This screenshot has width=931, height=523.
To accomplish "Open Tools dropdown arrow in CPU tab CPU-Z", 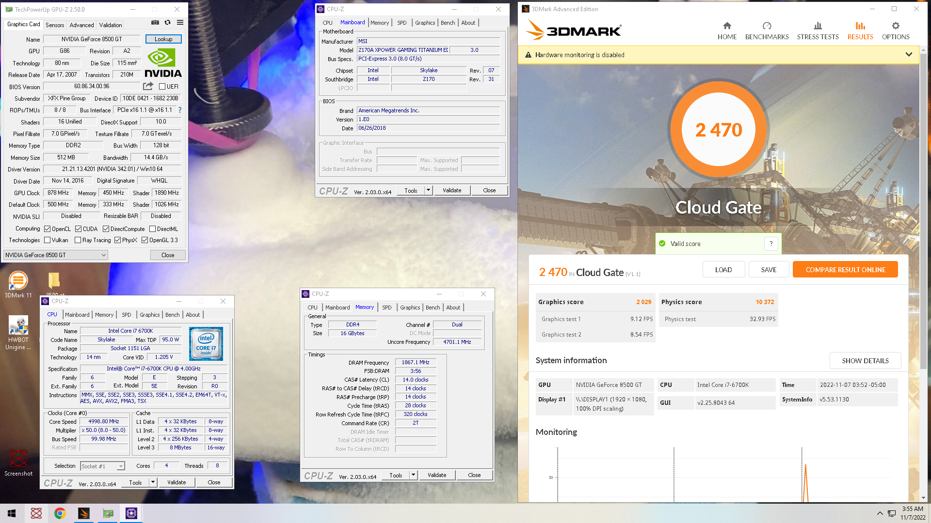I will click(x=153, y=482).
